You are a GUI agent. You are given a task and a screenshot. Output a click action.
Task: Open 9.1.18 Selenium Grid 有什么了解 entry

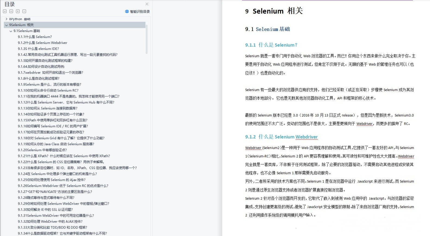tap(61, 138)
